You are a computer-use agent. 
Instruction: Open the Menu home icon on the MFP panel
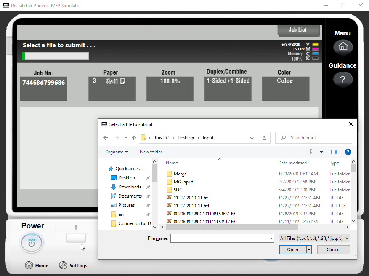(343, 46)
